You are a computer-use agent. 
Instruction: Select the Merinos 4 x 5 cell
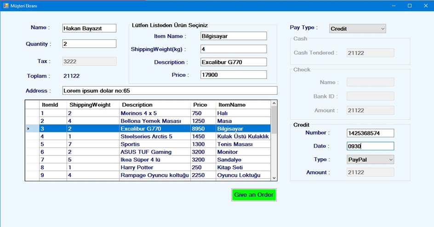[x=155, y=113]
